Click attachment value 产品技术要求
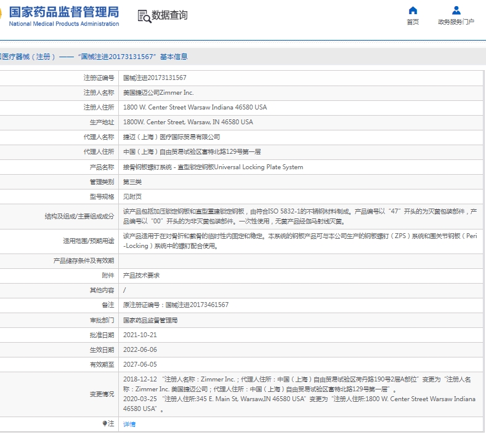The width and height of the screenshot is (486, 435). point(141,275)
